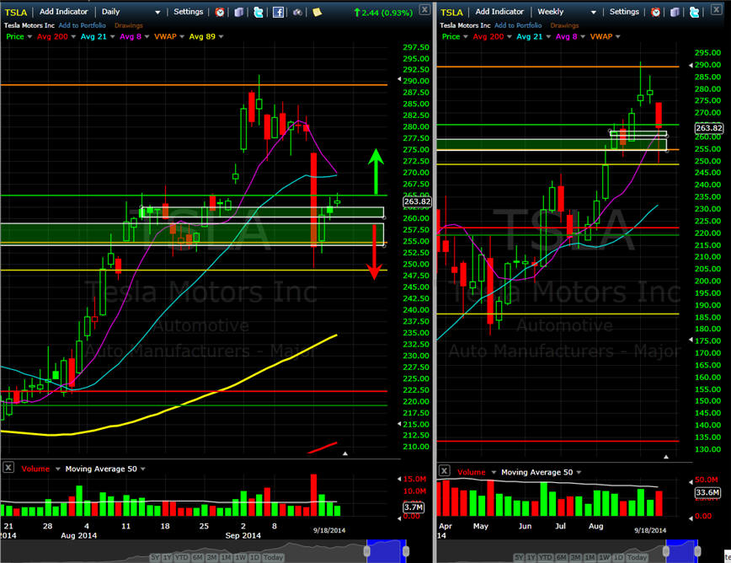Open Drawings link in Weekly chart

[x=564, y=25]
